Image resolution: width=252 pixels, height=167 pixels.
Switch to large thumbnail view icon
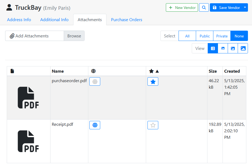243,49
